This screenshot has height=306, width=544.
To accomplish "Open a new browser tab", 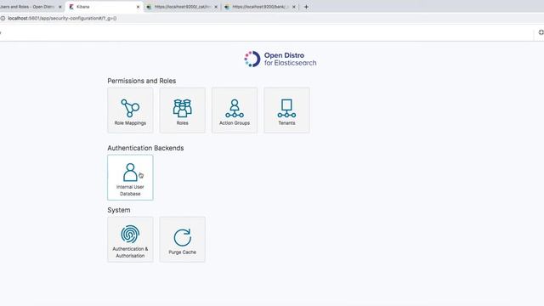I will tap(306, 7).
